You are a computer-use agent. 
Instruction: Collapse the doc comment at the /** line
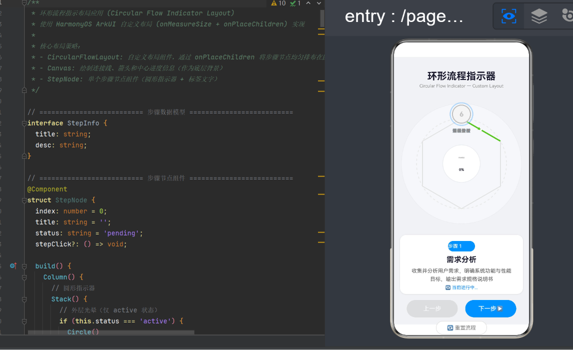tap(24, 3)
